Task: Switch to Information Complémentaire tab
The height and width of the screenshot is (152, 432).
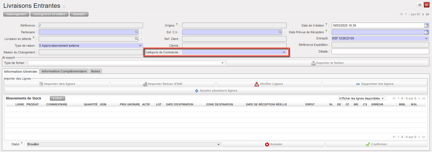Action: 64,71
